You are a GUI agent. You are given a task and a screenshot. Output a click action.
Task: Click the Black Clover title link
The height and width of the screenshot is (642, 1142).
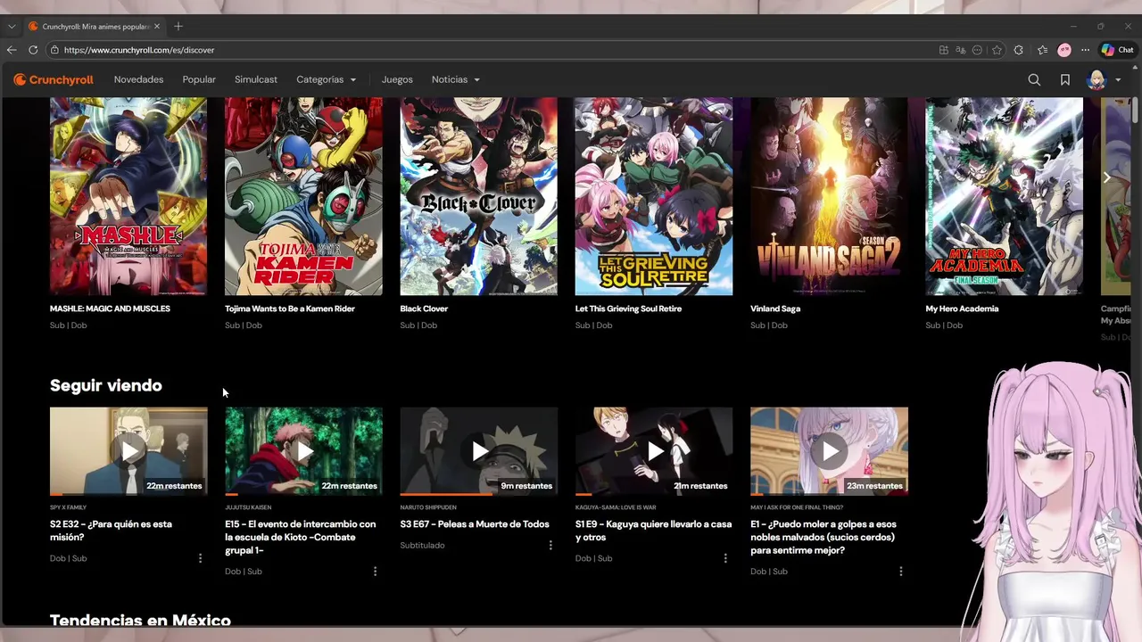point(424,309)
